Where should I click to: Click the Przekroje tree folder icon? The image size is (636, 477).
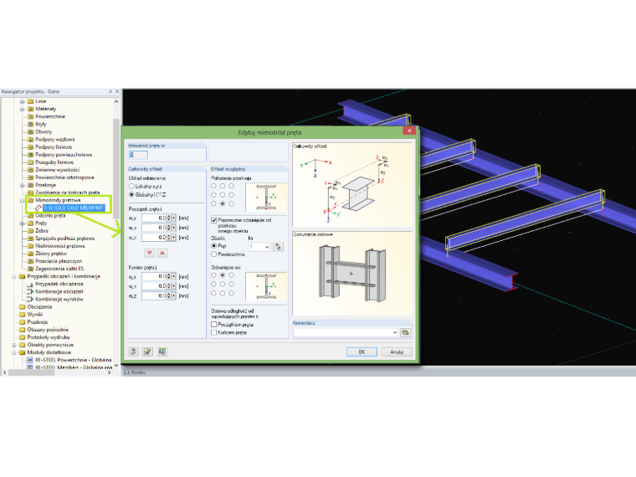point(30,185)
